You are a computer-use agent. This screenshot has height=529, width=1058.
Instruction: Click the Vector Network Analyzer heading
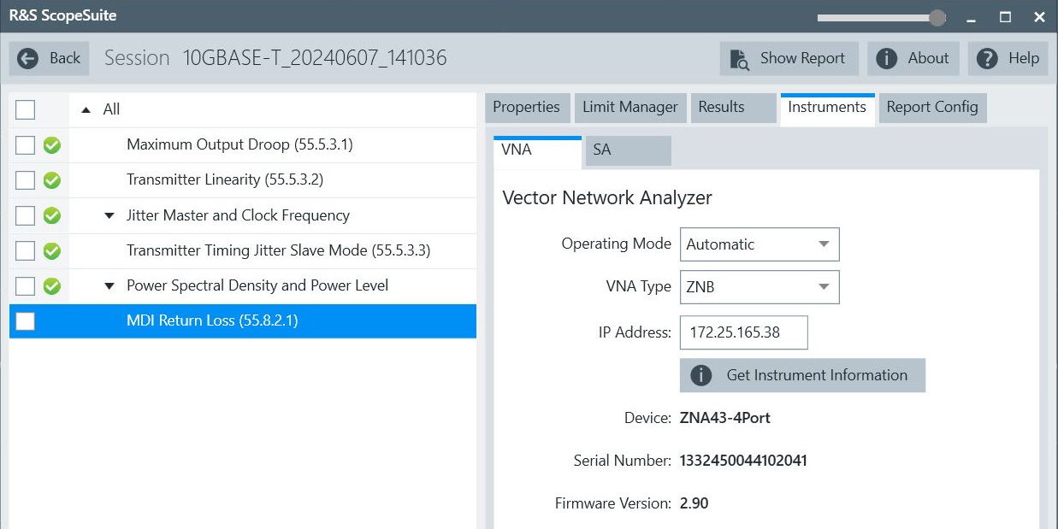(x=607, y=198)
